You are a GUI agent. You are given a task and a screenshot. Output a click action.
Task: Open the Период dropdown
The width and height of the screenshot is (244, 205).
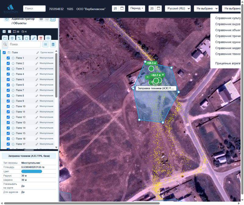tap(137, 9)
